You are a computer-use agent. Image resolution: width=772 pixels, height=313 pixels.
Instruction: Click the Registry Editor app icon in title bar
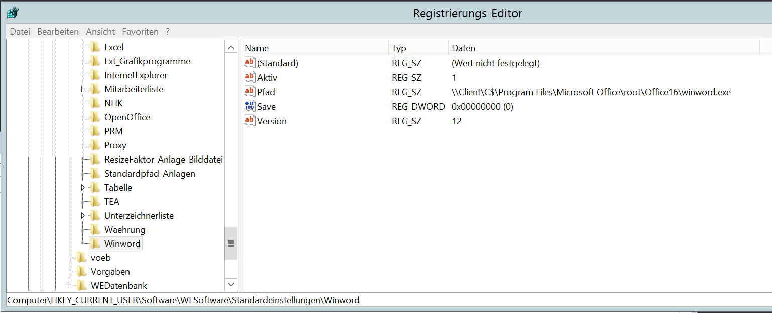click(13, 13)
